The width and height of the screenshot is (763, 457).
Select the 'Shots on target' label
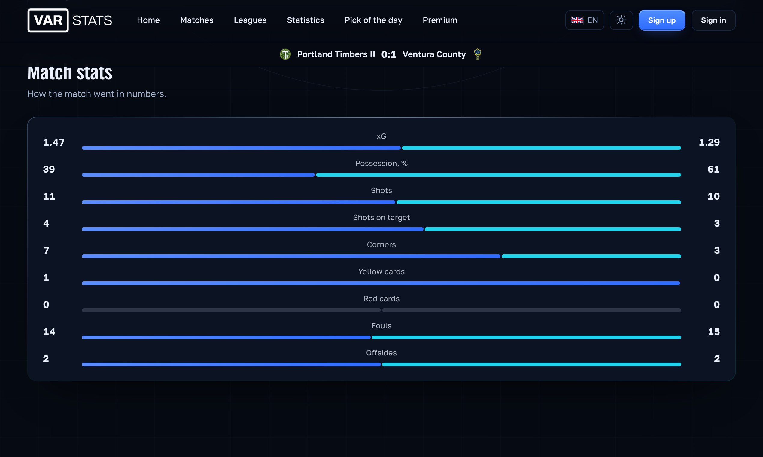(x=381, y=218)
